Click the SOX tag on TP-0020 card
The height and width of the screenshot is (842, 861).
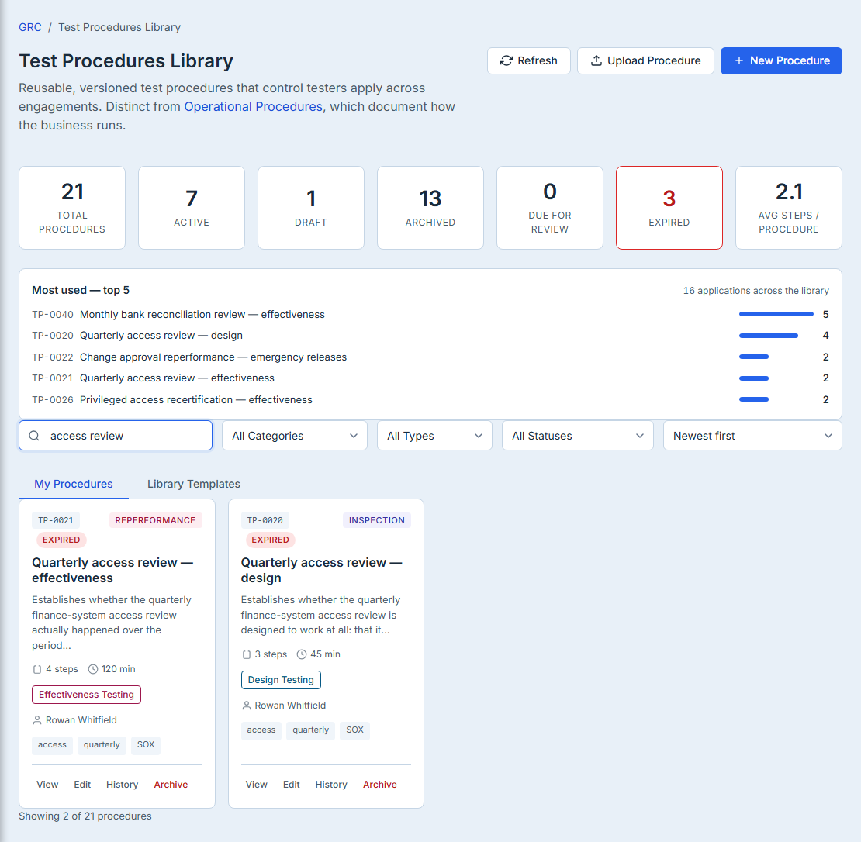(x=354, y=730)
